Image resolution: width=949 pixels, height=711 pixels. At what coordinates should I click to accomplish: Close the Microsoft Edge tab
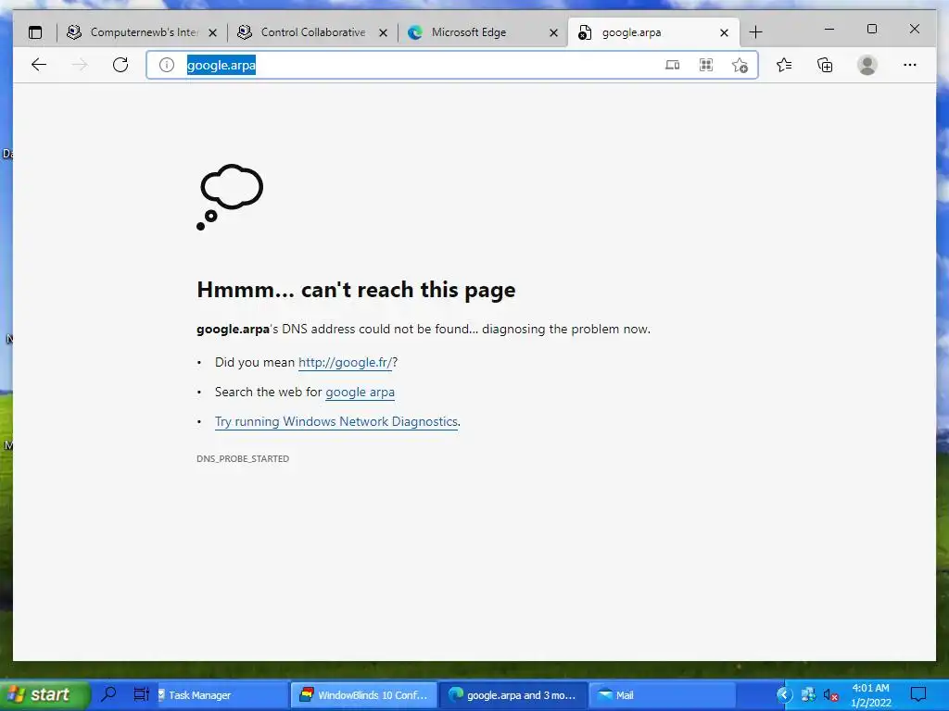coord(554,32)
